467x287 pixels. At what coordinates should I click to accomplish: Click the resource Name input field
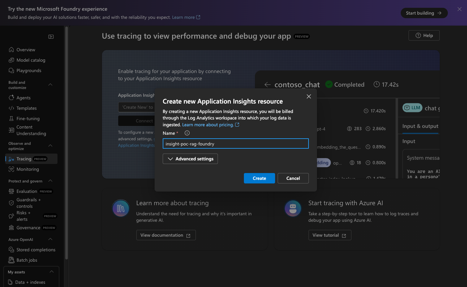[235, 143]
